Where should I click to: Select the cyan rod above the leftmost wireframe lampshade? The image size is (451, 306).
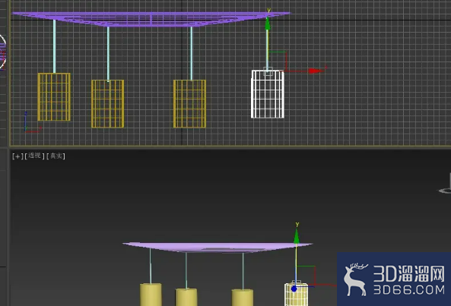pyautogui.click(x=54, y=46)
